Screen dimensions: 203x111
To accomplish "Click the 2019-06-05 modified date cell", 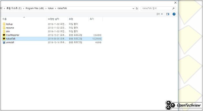I will coord(57,39).
